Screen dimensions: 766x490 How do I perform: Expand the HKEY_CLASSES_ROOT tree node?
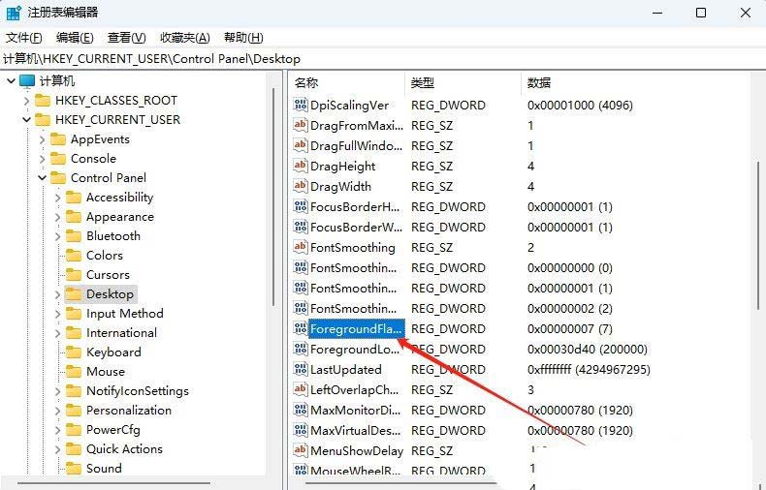point(26,101)
